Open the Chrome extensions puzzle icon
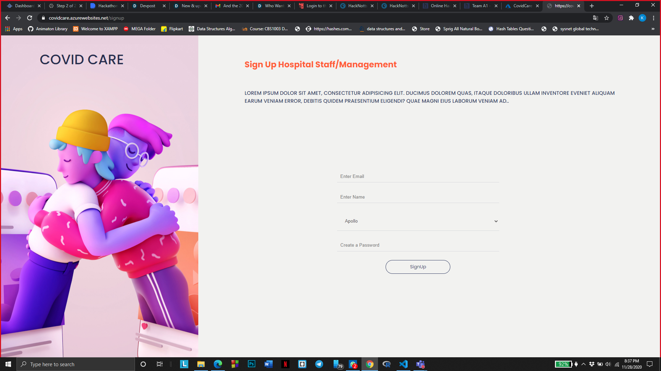661x371 pixels. click(x=631, y=18)
